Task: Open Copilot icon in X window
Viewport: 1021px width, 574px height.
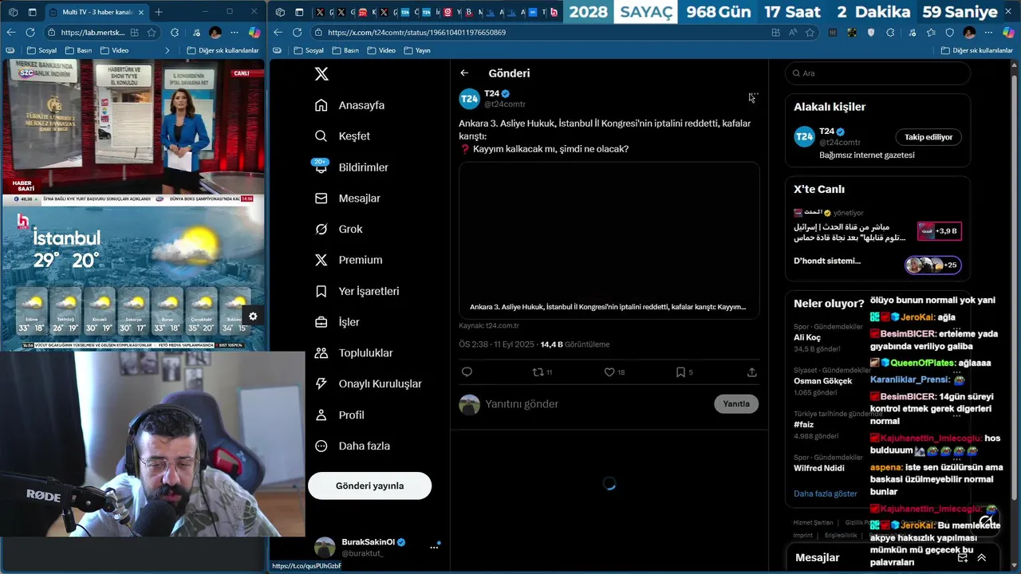Action: [1009, 32]
